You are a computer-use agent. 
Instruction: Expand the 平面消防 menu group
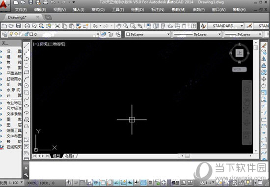coord(14,73)
